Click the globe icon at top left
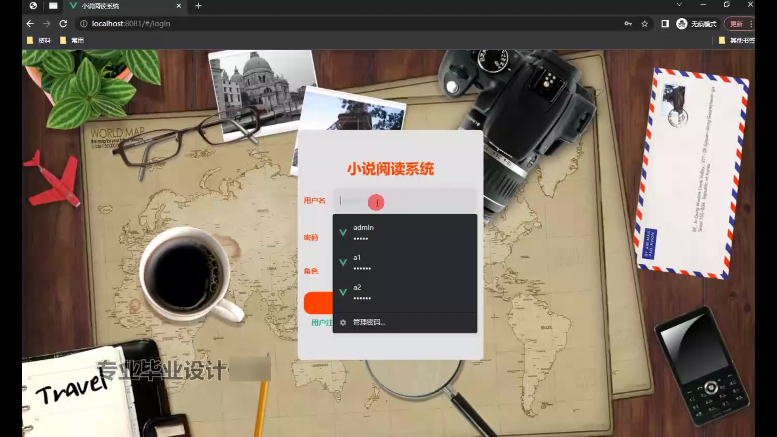 point(33,6)
